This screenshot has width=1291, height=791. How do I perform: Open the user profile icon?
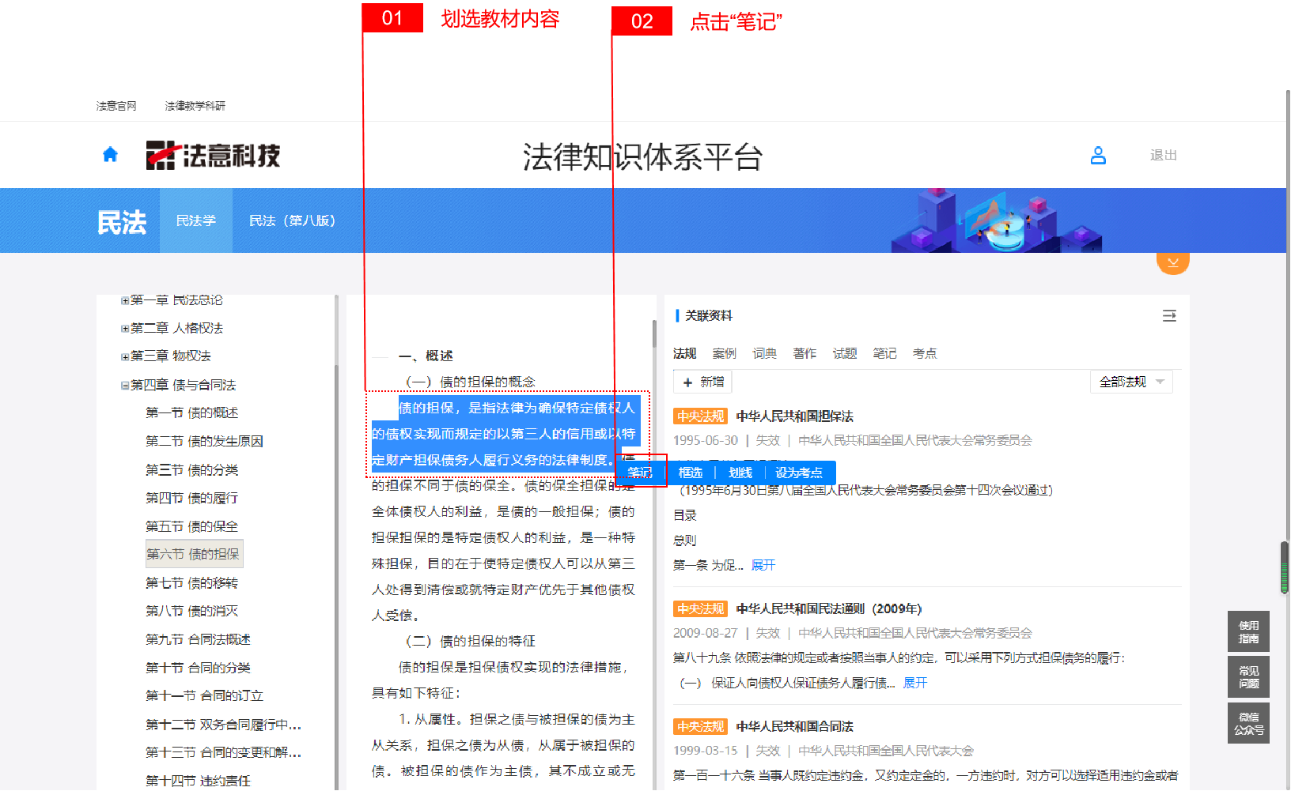pyautogui.click(x=1098, y=155)
